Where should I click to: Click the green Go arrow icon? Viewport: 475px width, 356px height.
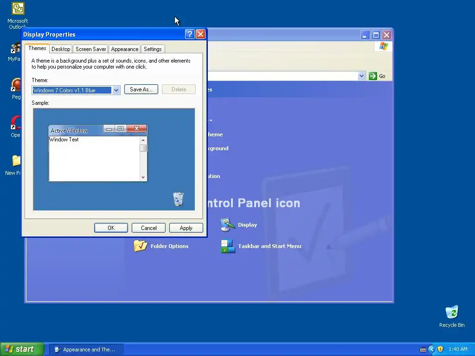(372, 76)
